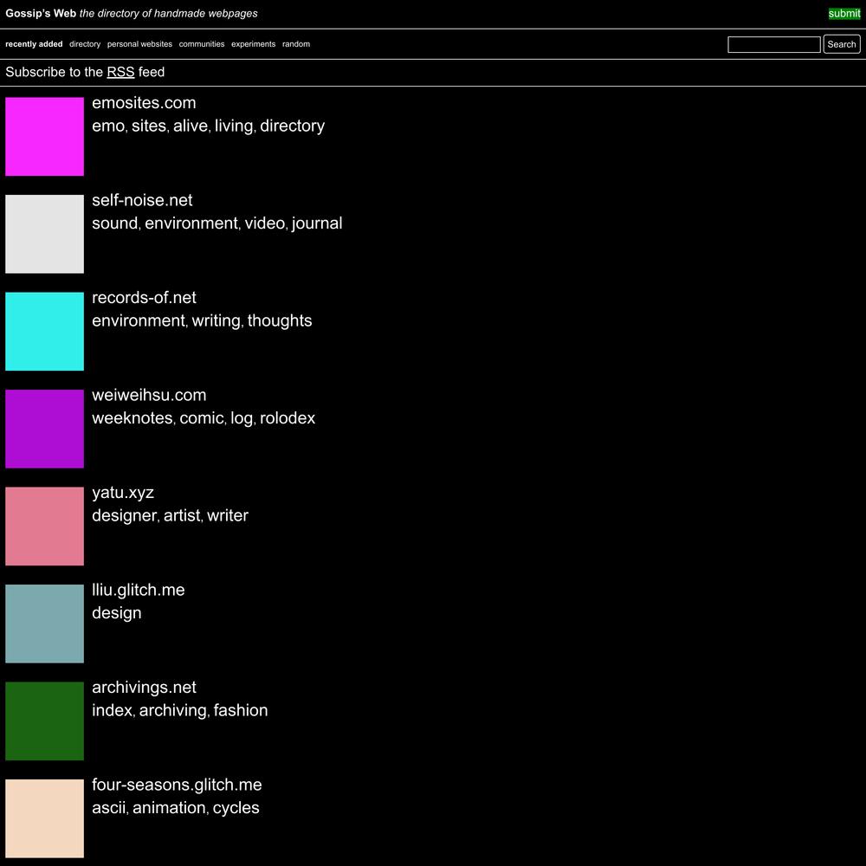Click the purple weiweihsu.com thumbnail
The width and height of the screenshot is (866, 866).
coord(45,429)
